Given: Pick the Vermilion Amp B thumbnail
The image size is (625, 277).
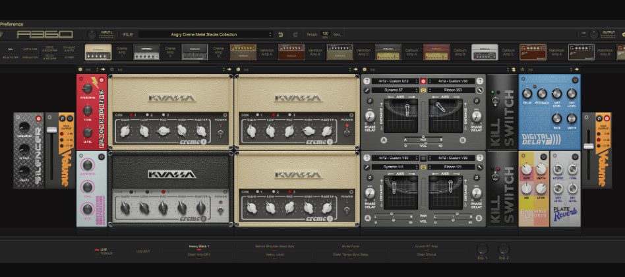Looking at the screenshot, I should coord(291,52).
